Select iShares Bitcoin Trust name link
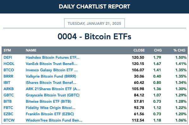 51,83
